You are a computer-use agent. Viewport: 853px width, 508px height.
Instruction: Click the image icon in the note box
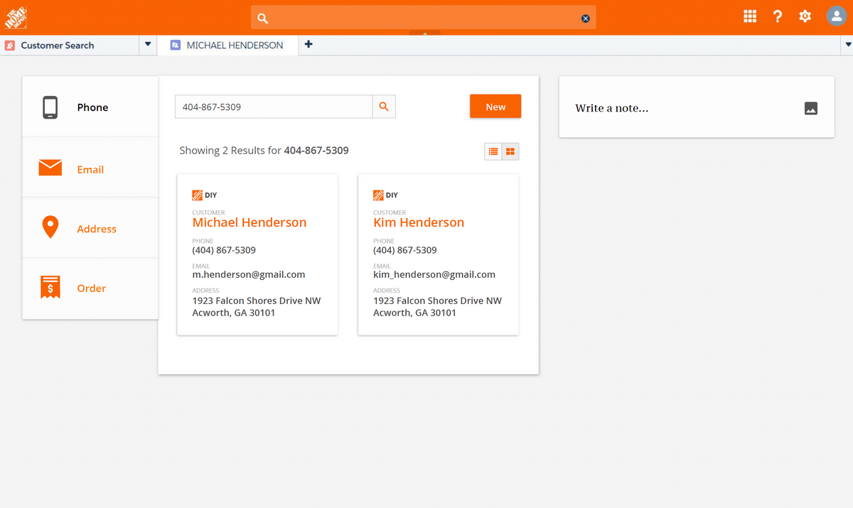[811, 108]
